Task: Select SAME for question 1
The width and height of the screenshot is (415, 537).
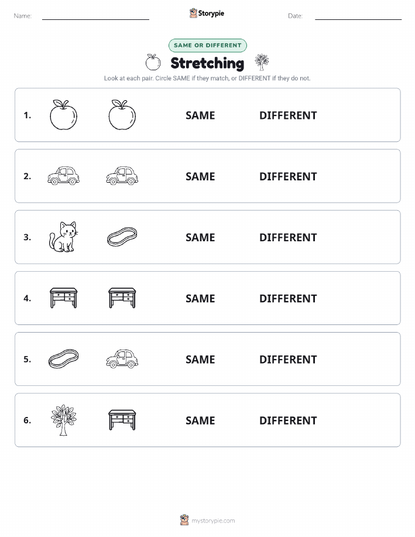Action: 200,115
